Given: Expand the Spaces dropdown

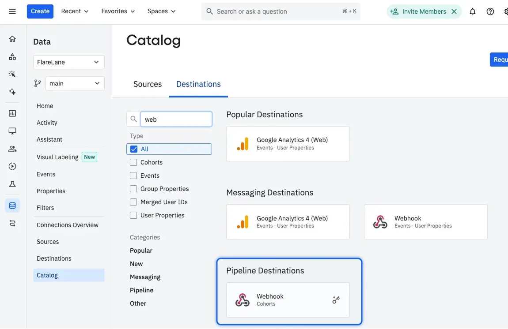Looking at the screenshot, I should (161, 11).
